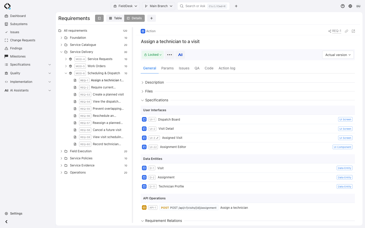Click the AI assistant button
365x228 pixels.
pyautogui.click(x=180, y=55)
